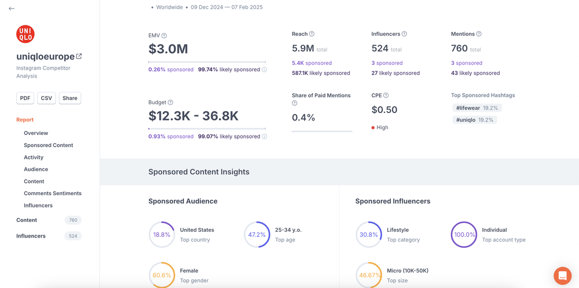This screenshot has height=288, width=579.
Task: Open the chat support widget
Action: coord(562,275)
